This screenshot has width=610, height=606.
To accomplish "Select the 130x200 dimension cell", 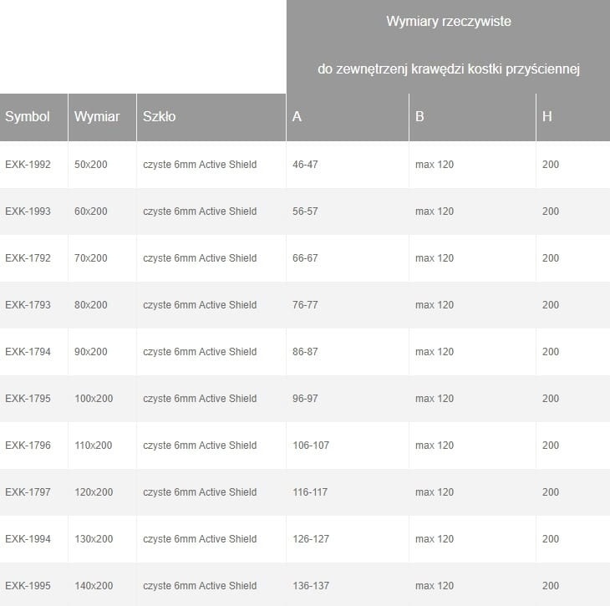I will tap(94, 539).
